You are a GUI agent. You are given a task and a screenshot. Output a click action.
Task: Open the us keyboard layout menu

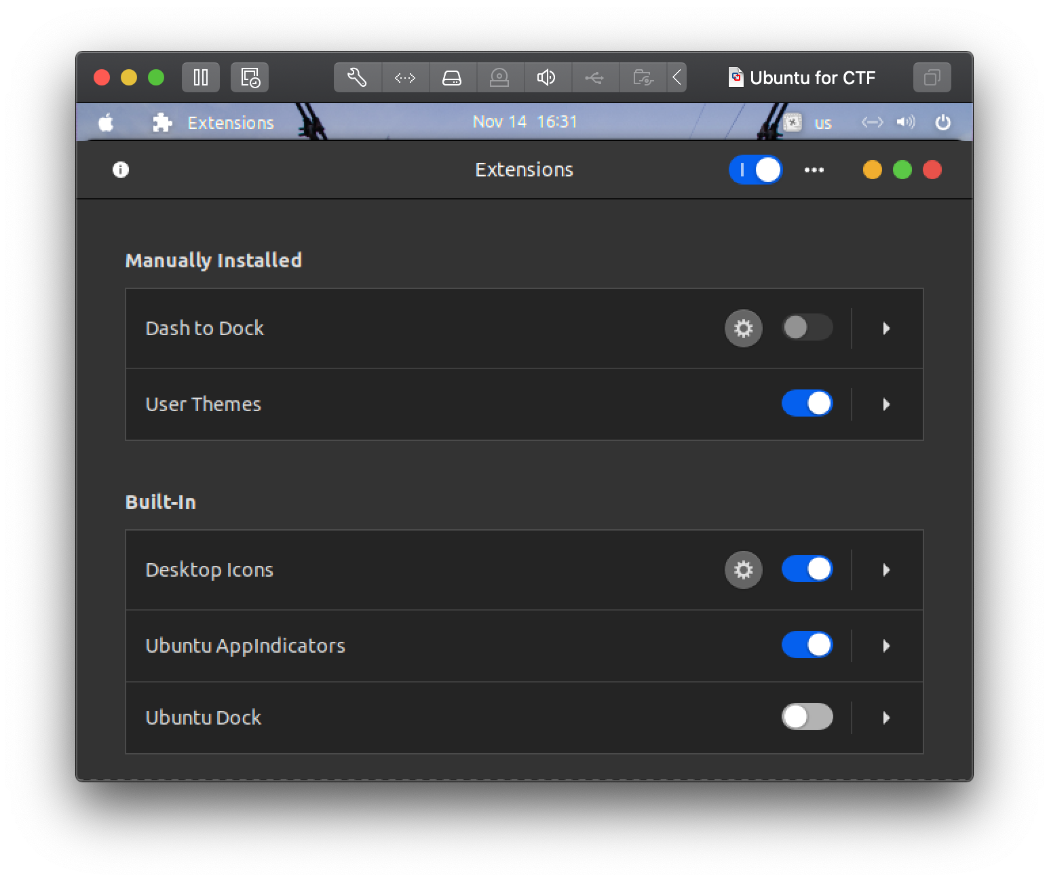823,123
